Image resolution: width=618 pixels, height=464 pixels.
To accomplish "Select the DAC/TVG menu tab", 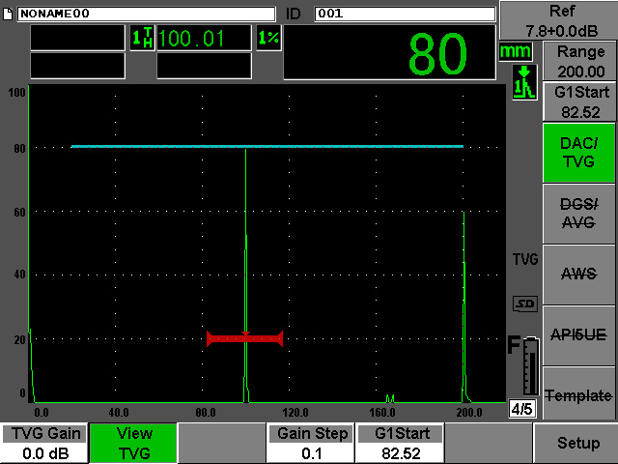I will point(577,153).
